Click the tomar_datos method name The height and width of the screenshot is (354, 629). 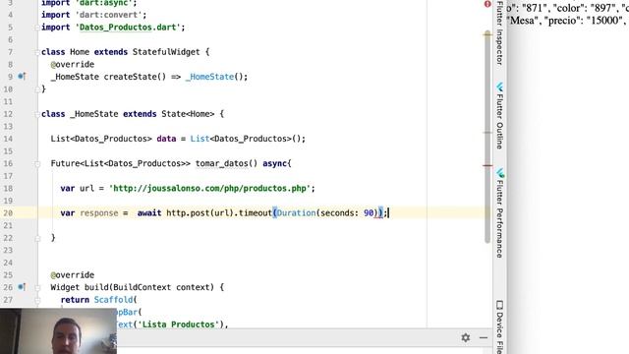pos(221,163)
